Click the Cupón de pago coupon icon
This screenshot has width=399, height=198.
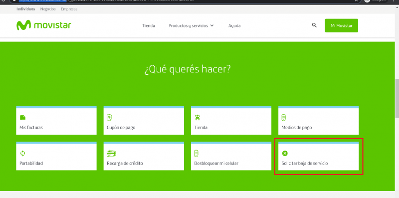coord(109,117)
